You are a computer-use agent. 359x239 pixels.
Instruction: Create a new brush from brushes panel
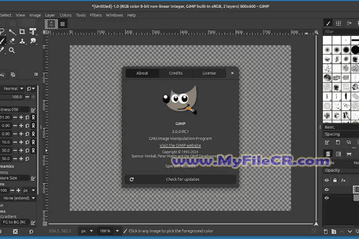click(x=338, y=142)
